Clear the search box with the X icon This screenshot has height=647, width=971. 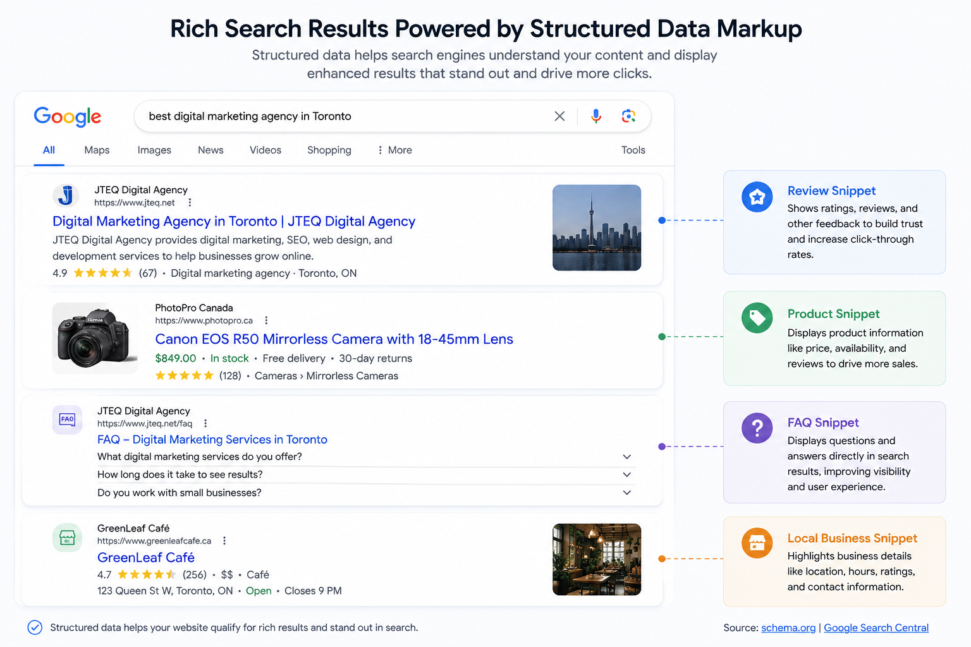tap(559, 116)
